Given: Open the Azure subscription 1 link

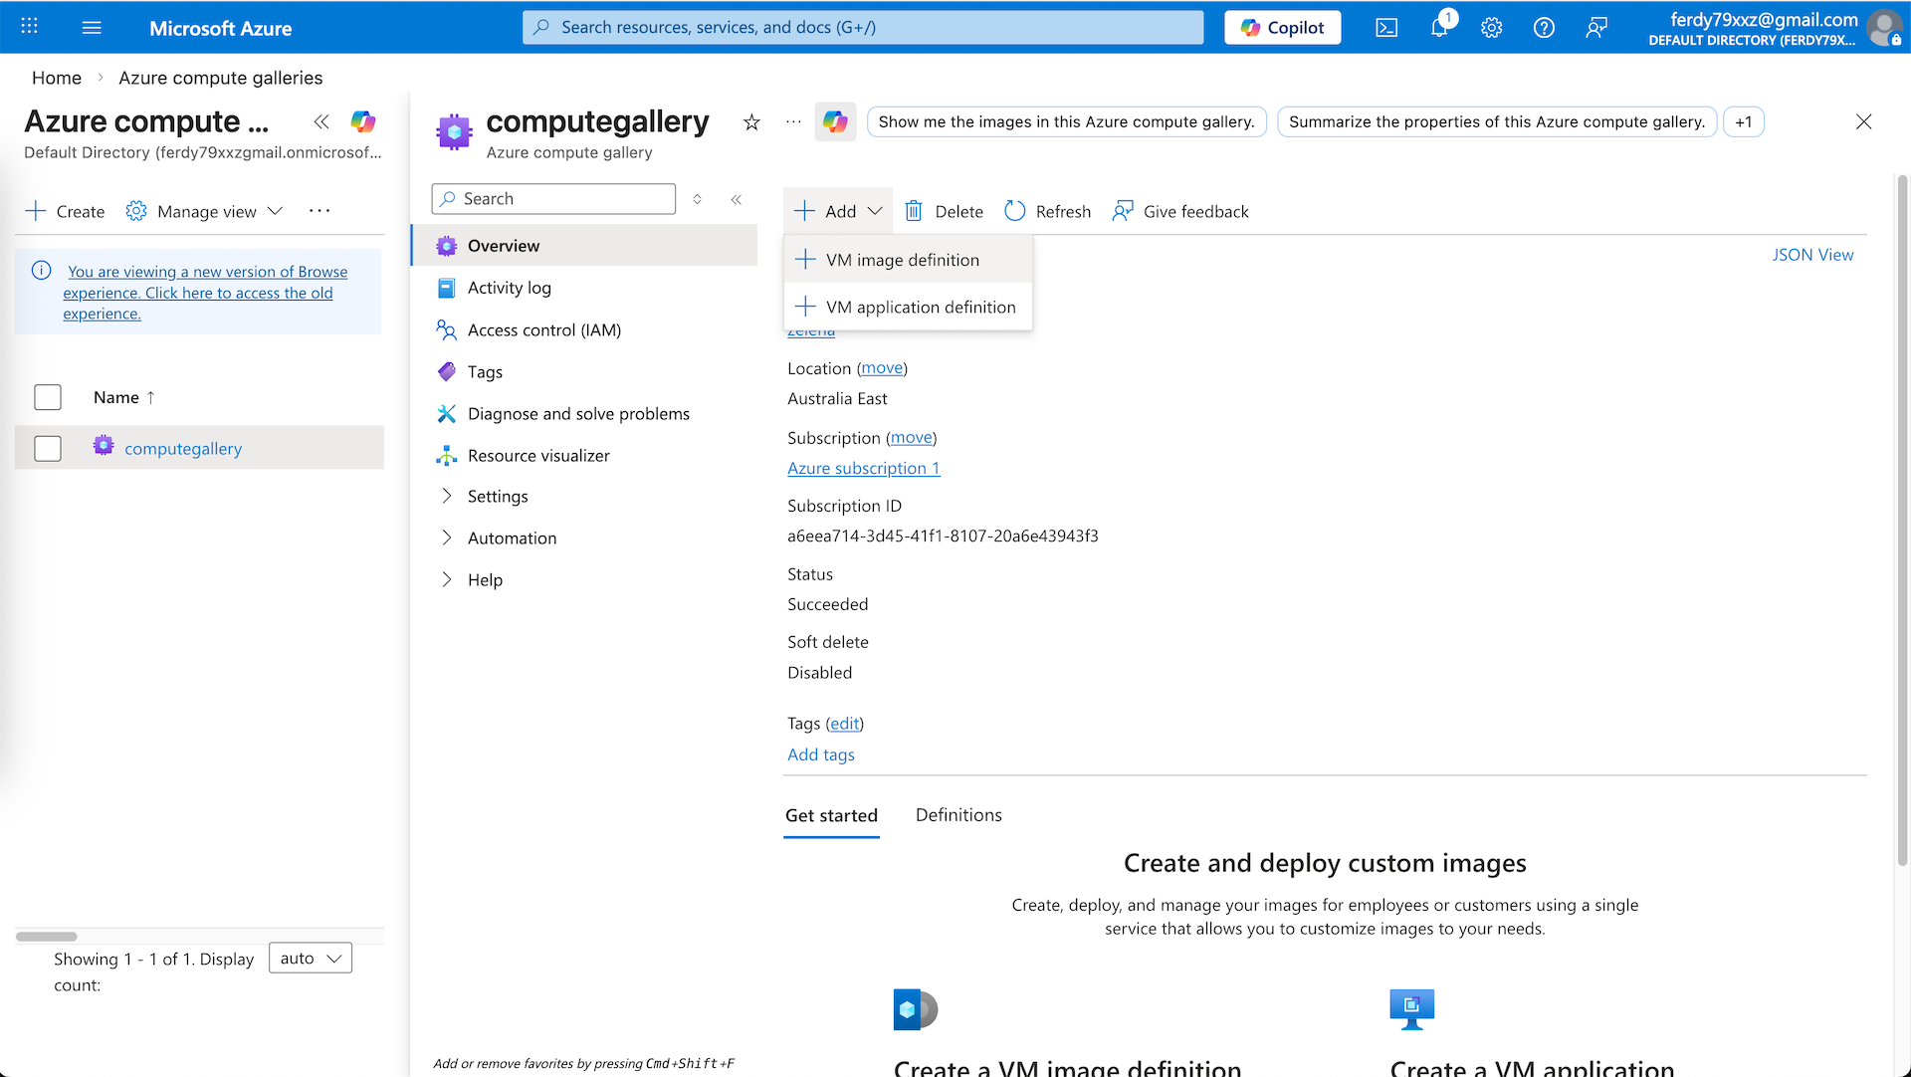Looking at the screenshot, I should (863, 468).
